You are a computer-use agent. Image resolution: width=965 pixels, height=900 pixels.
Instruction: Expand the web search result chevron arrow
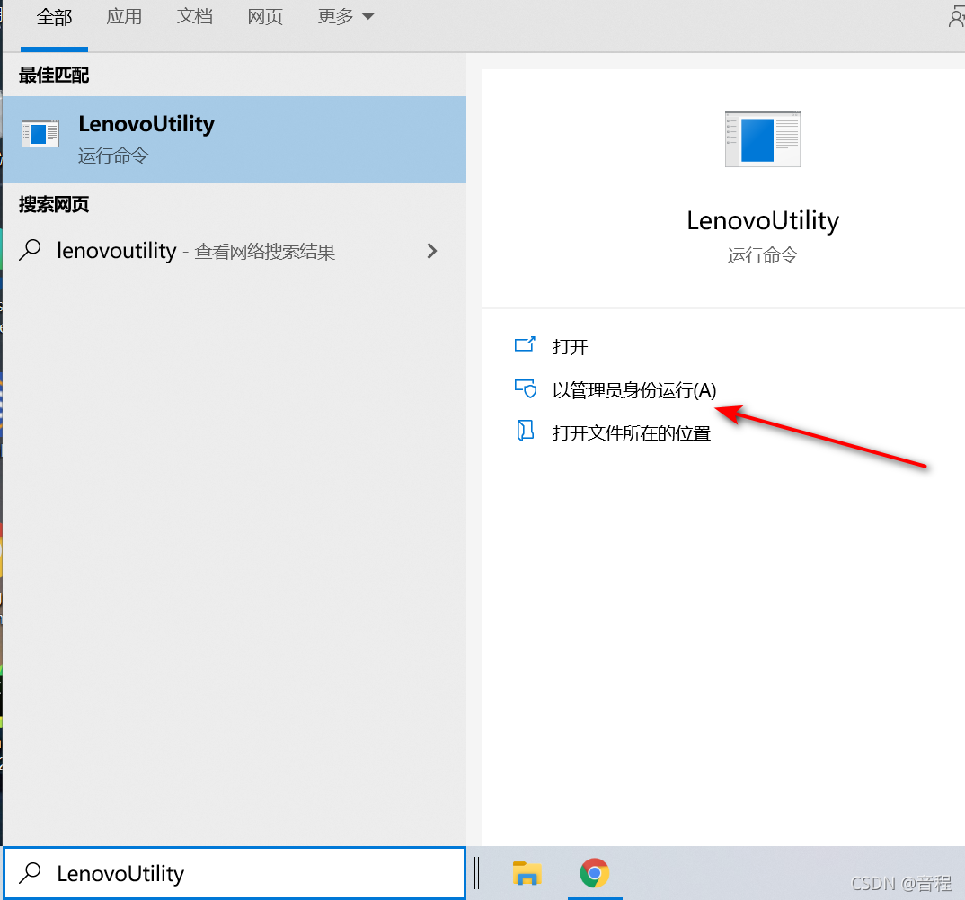pyautogui.click(x=432, y=251)
